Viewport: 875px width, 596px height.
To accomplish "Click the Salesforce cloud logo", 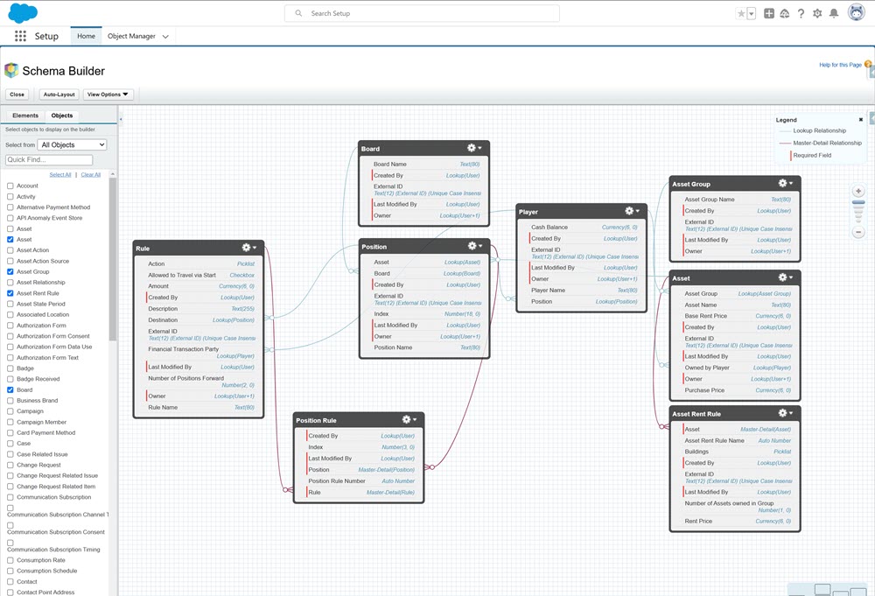I will (x=23, y=13).
